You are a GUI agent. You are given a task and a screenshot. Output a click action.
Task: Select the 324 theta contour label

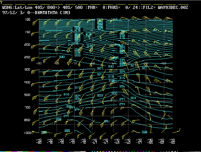point(122,71)
